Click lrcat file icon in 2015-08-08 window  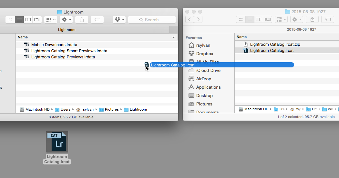[x=246, y=51]
